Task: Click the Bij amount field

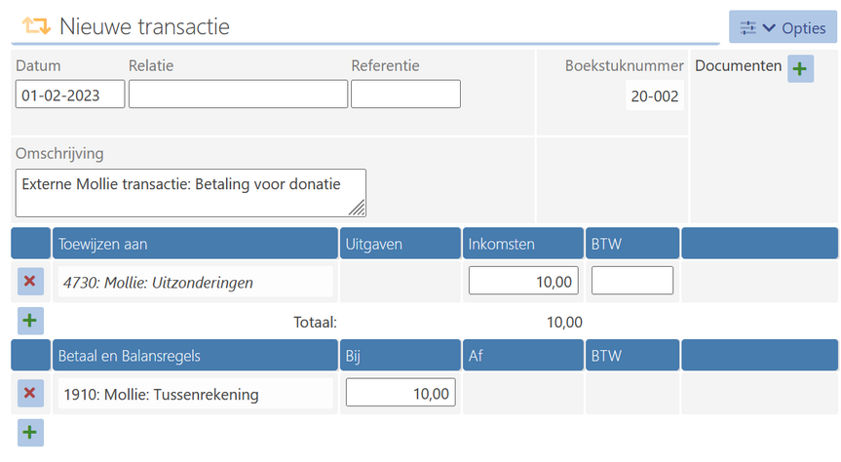Action: (x=401, y=393)
